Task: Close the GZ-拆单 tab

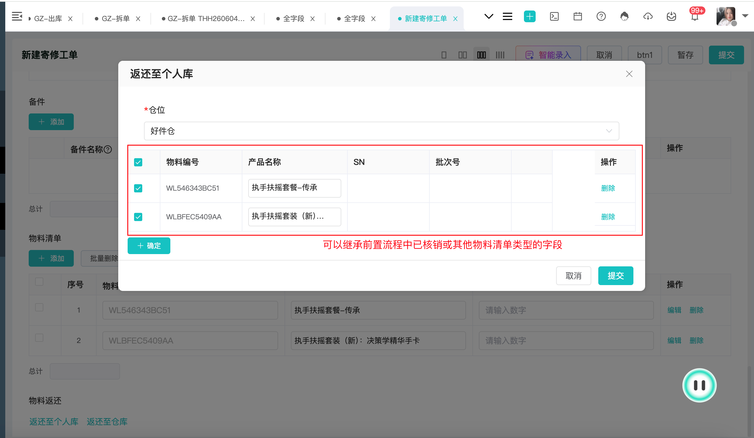Action: click(138, 18)
